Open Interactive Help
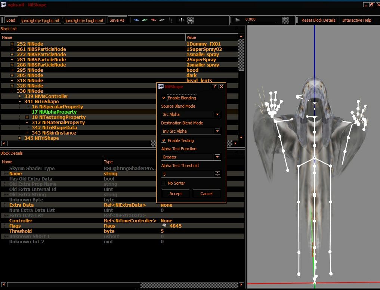The height and width of the screenshot is (290, 380). 356,20
